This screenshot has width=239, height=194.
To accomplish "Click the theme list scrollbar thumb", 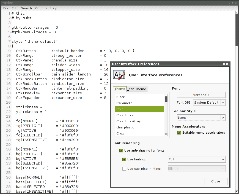I will (166, 99).
